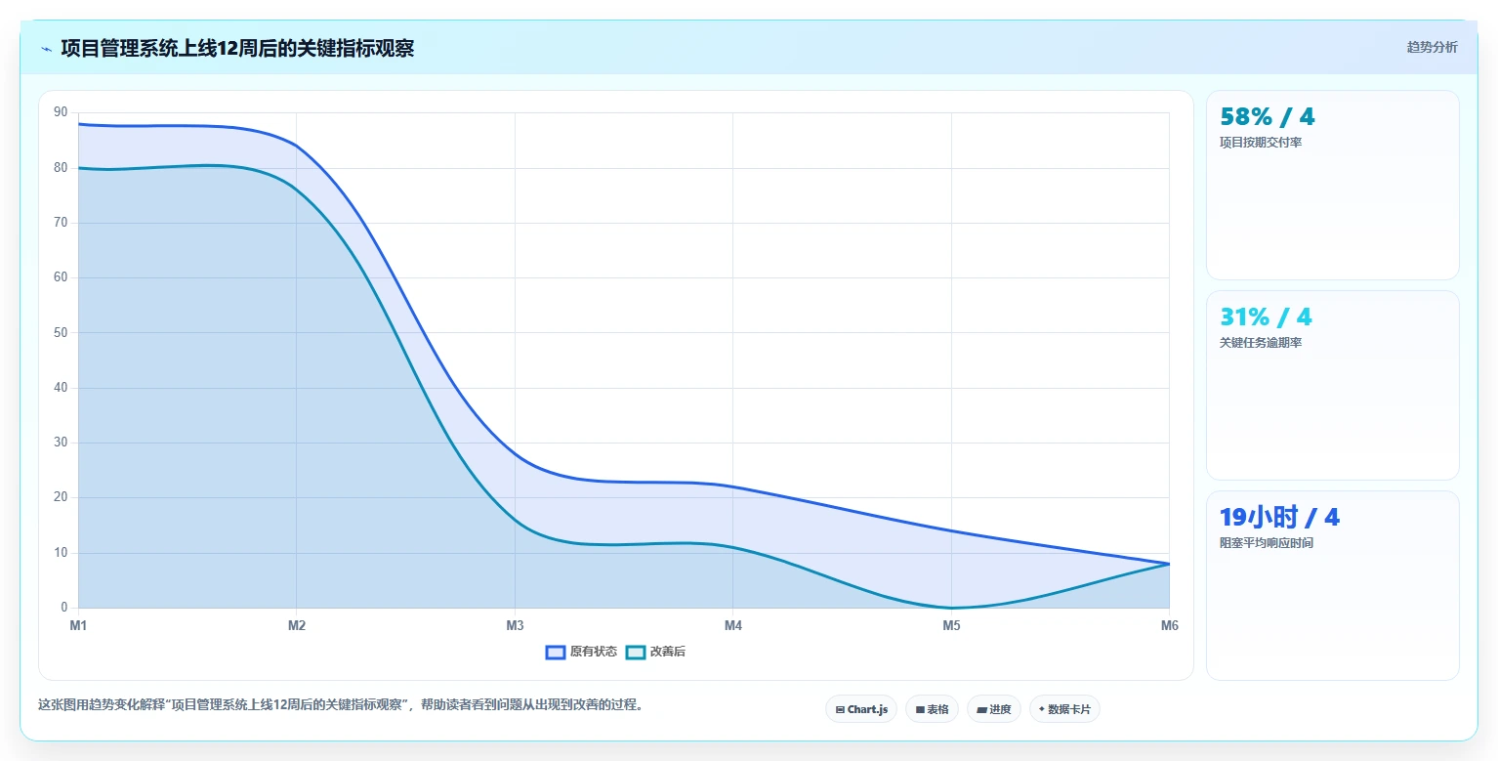Click the 90 y-axis value
The height and width of the screenshot is (761, 1498).
pos(61,112)
